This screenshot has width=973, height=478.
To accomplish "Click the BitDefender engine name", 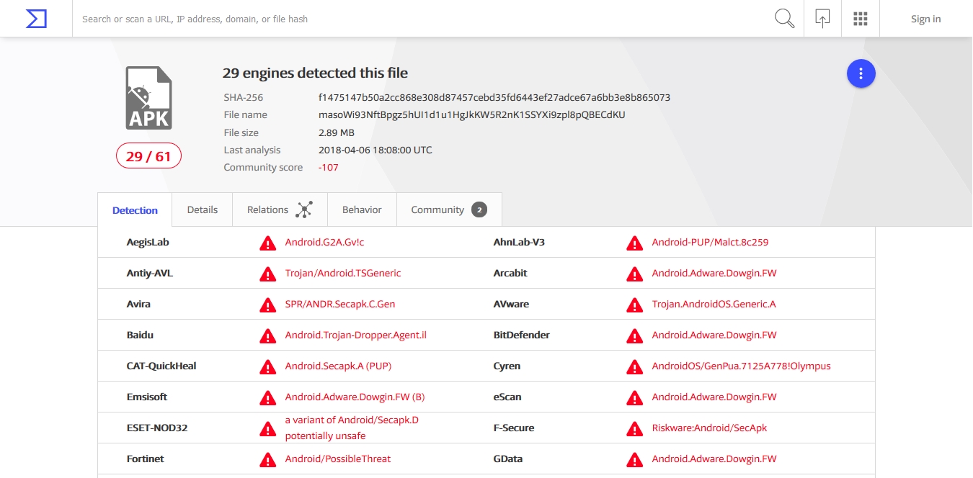I will click(x=522, y=335).
